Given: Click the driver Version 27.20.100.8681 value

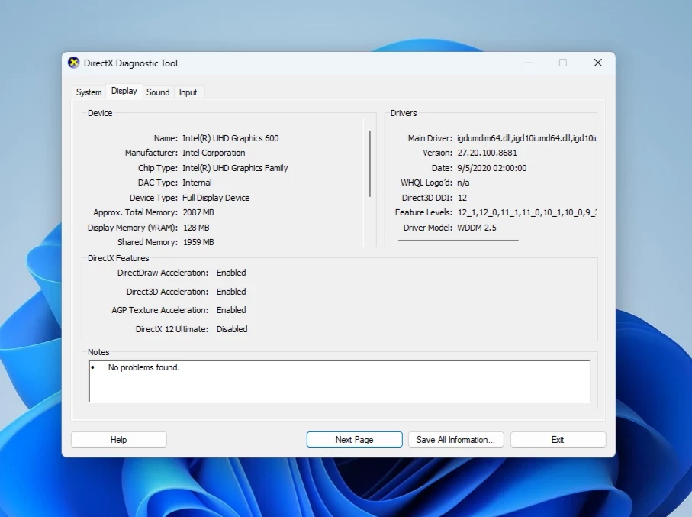Looking at the screenshot, I should point(487,153).
